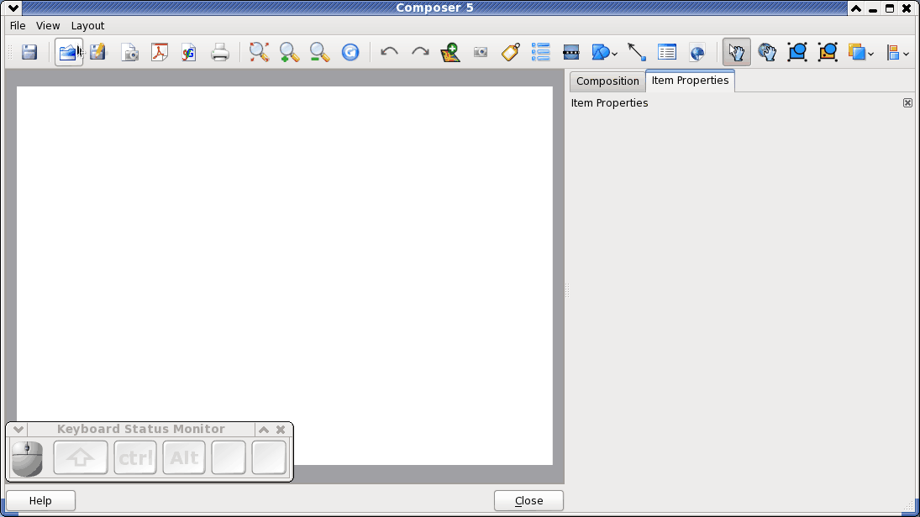Image resolution: width=920 pixels, height=517 pixels.
Task: Open the File menu
Action: click(x=18, y=26)
